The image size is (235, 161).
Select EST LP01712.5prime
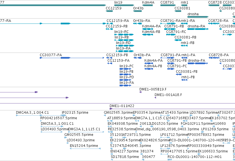point(165,137)
